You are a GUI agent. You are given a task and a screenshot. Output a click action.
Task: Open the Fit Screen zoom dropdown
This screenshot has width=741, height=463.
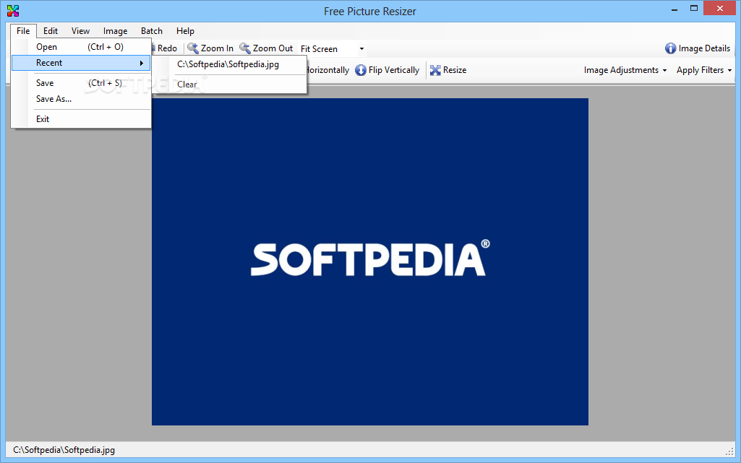tap(361, 48)
